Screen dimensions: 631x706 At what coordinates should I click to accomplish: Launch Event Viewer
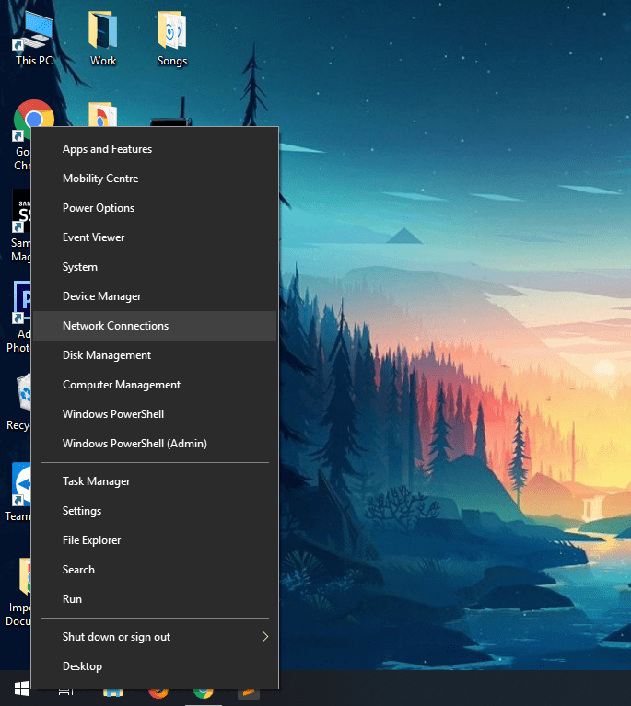(155, 237)
